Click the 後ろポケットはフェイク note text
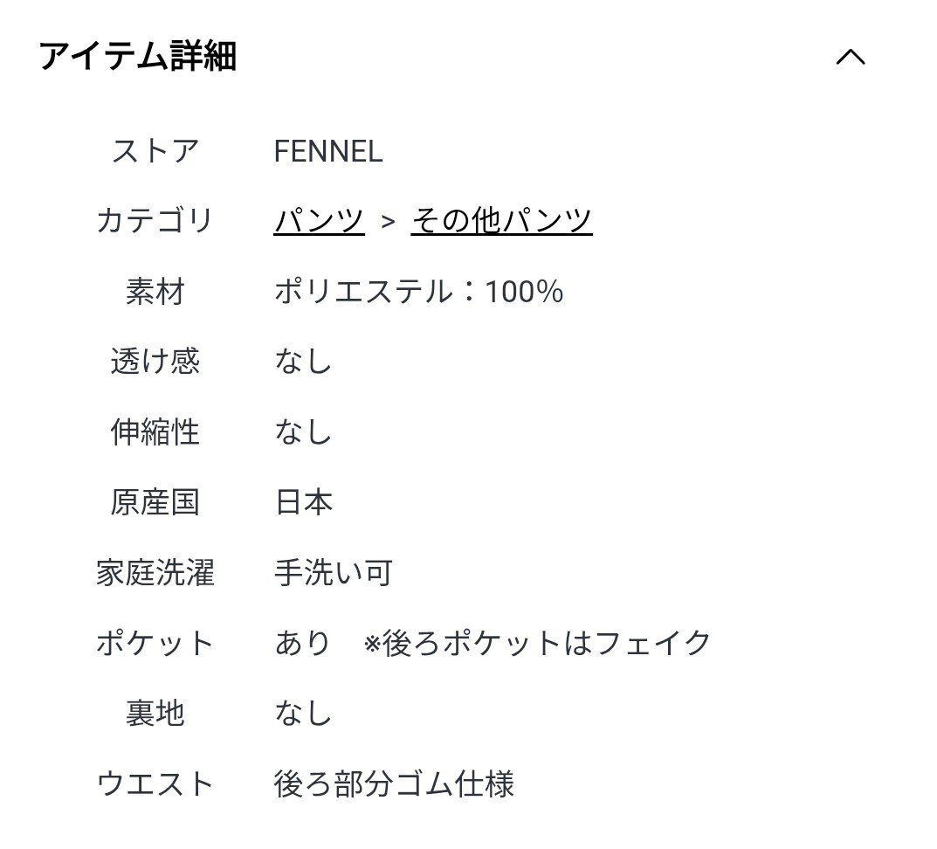Viewport: 937px width, 849px height. tap(538, 644)
